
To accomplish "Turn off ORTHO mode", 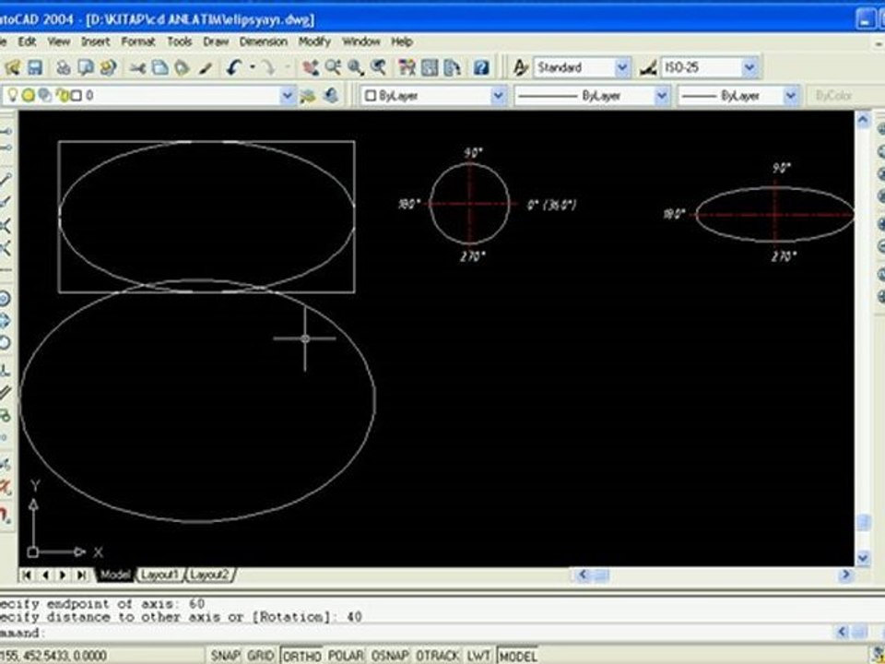I will point(301,656).
